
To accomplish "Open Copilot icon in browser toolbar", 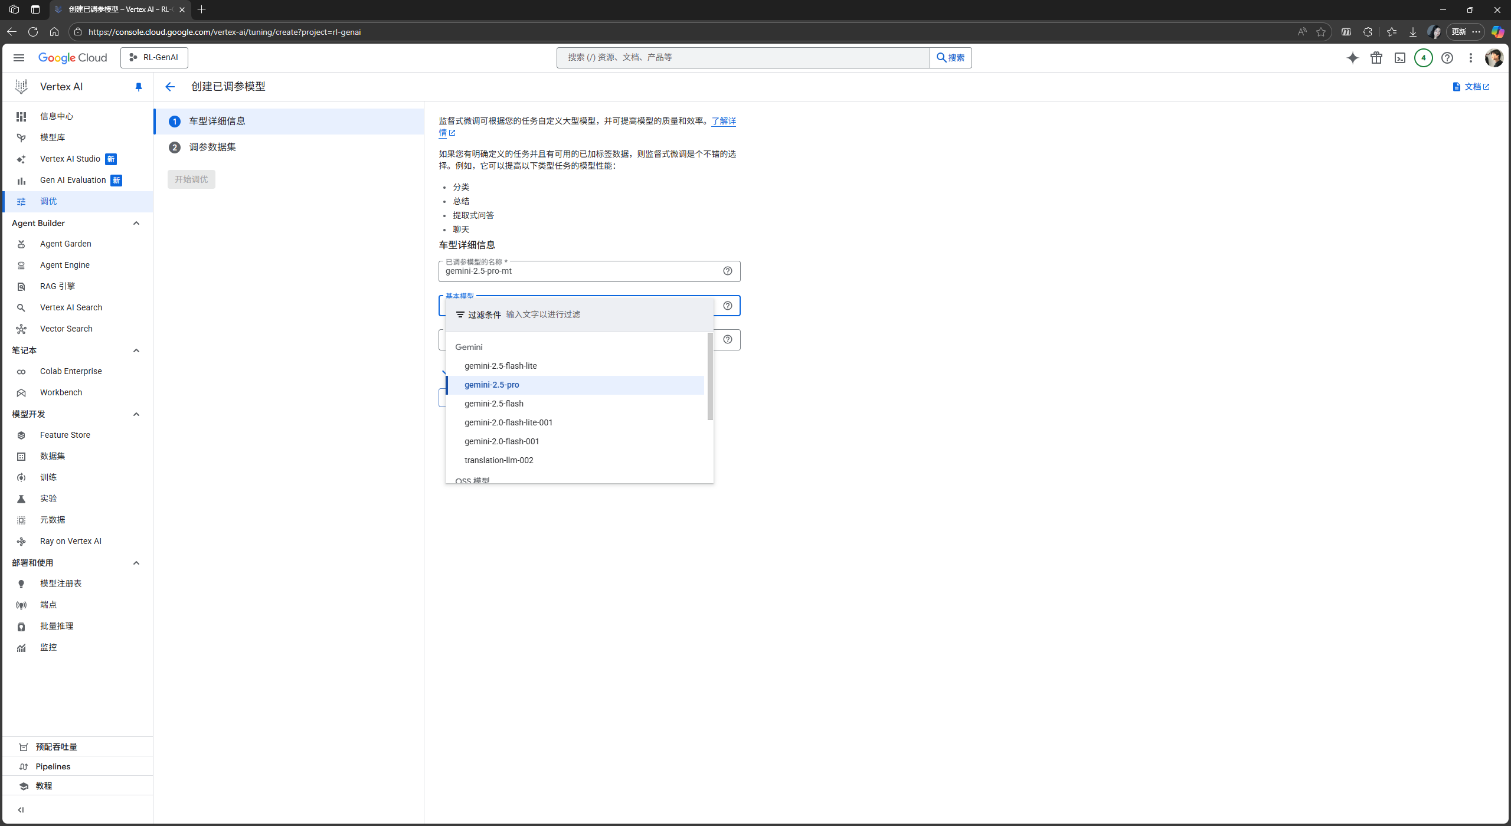I will tap(1497, 32).
